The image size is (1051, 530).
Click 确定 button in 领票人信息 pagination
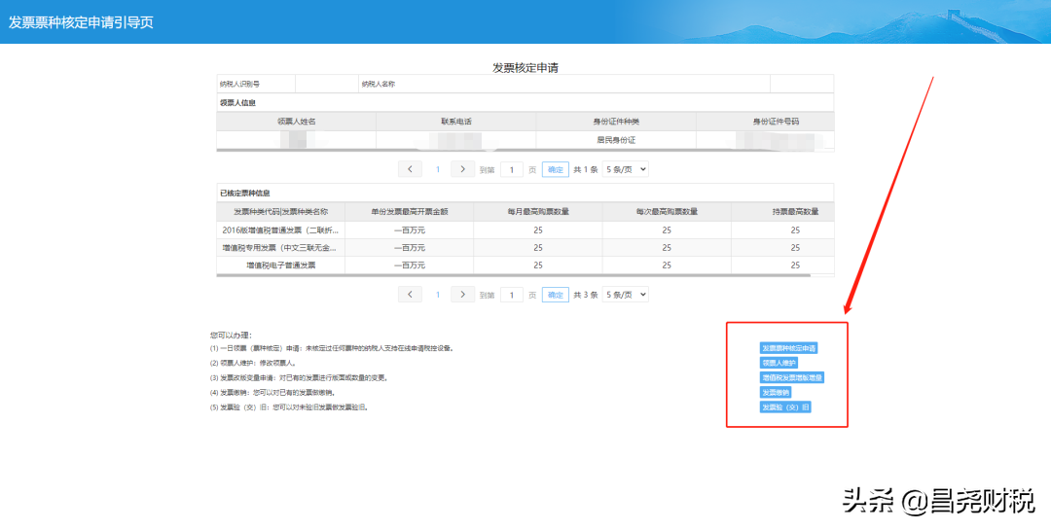click(x=555, y=169)
